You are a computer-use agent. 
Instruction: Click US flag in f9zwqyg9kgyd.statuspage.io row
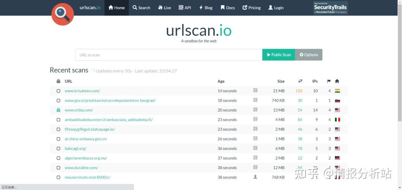pyautogui.click(x=337, y=129)
